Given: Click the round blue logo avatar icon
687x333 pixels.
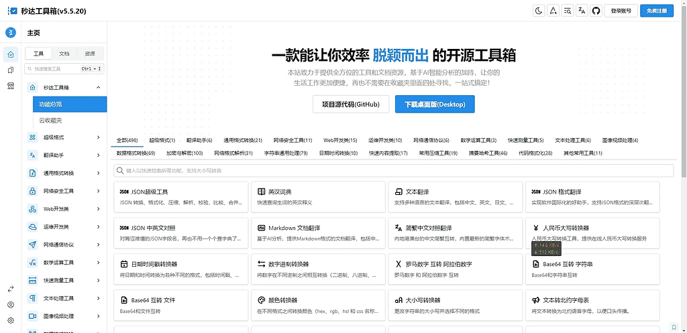Looking at the screenshot, I should 11,32.
